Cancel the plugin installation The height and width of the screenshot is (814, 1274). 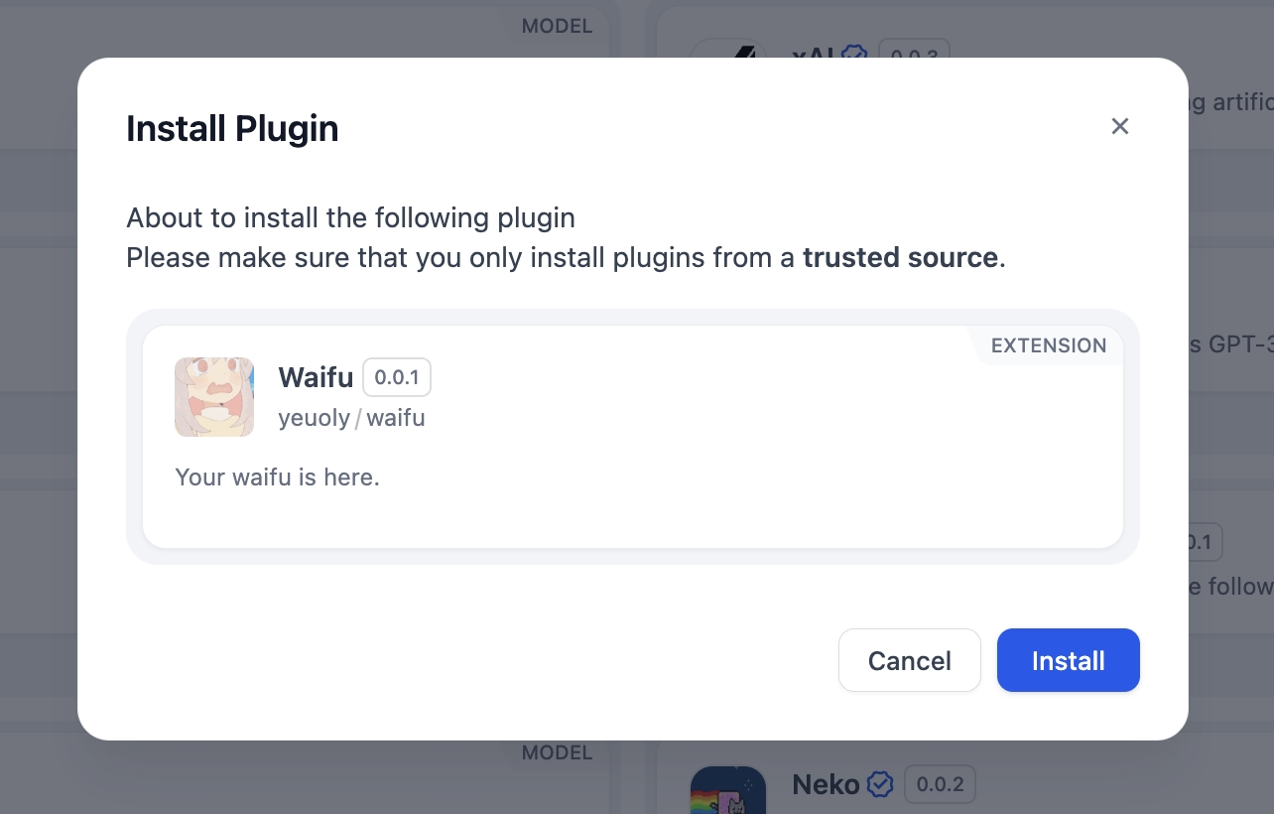coord(909,660)
